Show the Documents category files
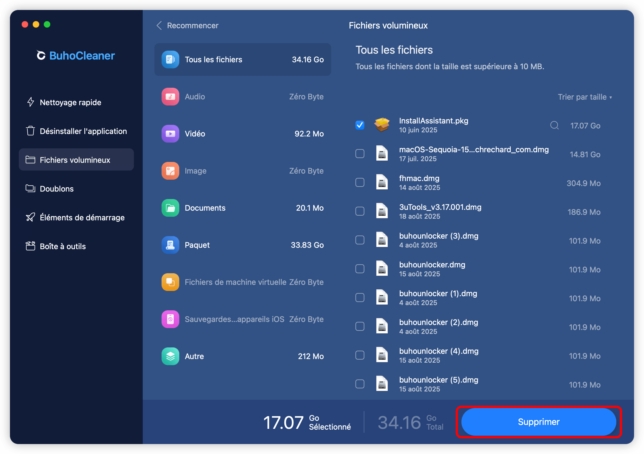This screenshot has height=454, width=644. [x=243, y=208]
